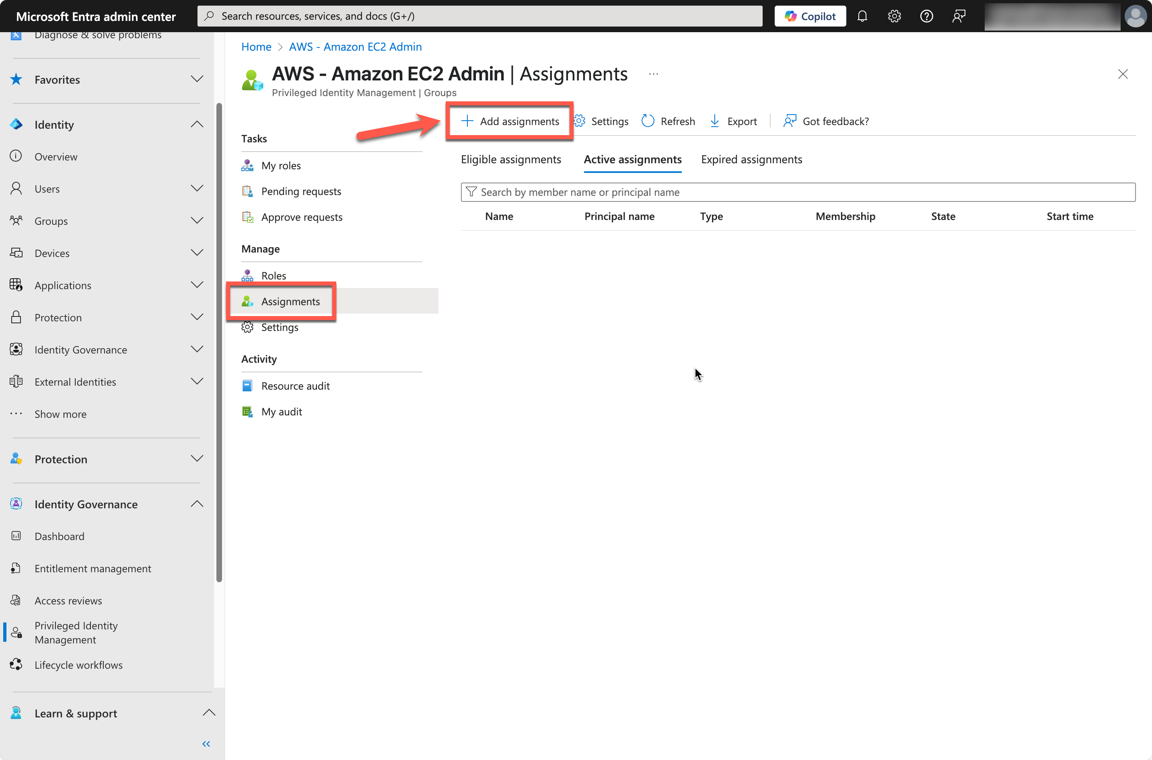Viewport: 1152px width, 760px height.
Task: Switch to the Eligible assignments tab
Action: coord(510,159)
